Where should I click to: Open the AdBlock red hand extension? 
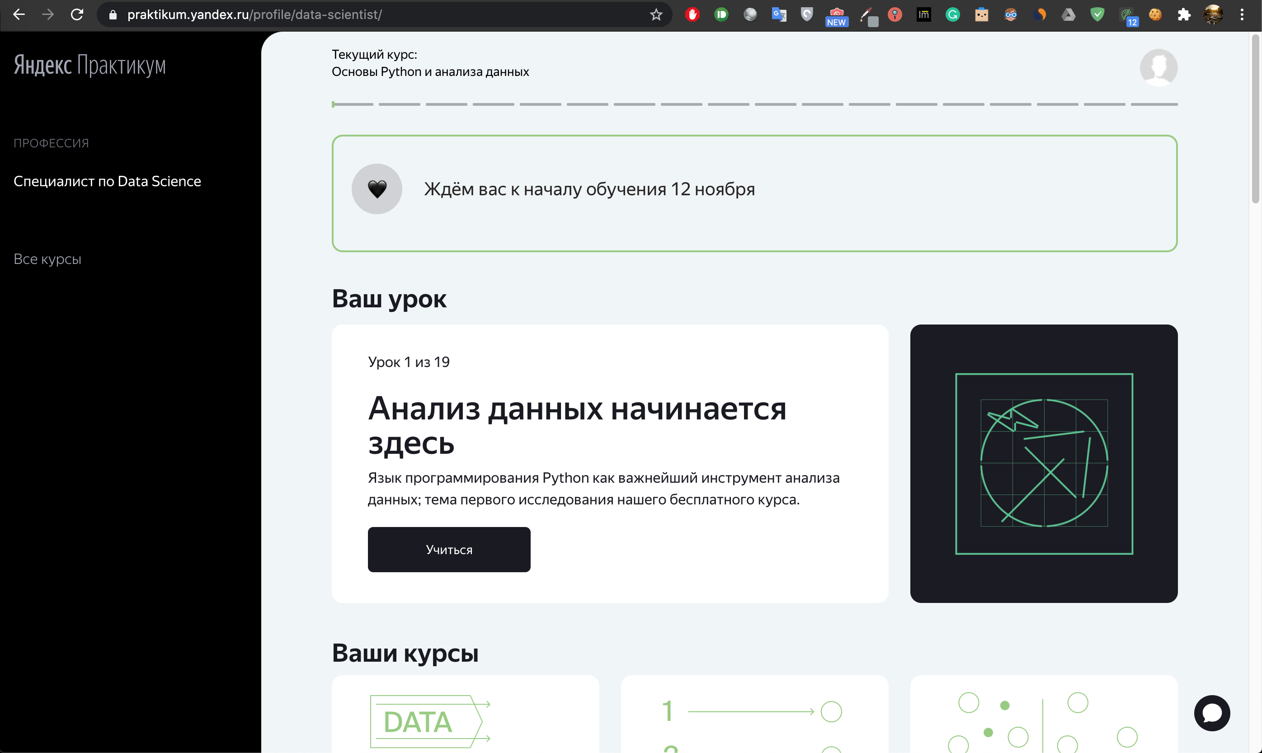coord(692,15)
